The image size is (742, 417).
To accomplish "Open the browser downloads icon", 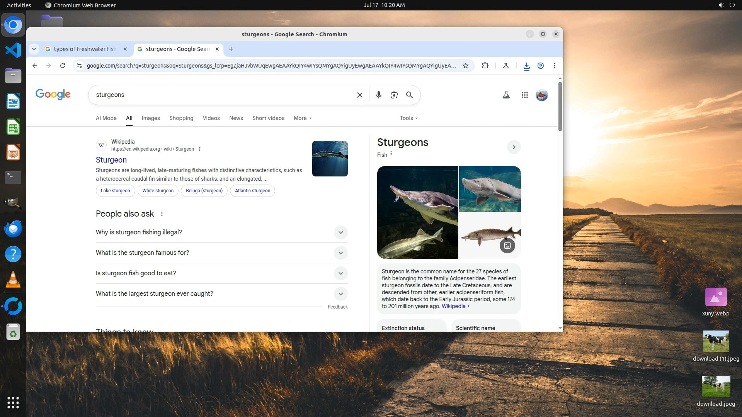I will (x=526, y=66).
